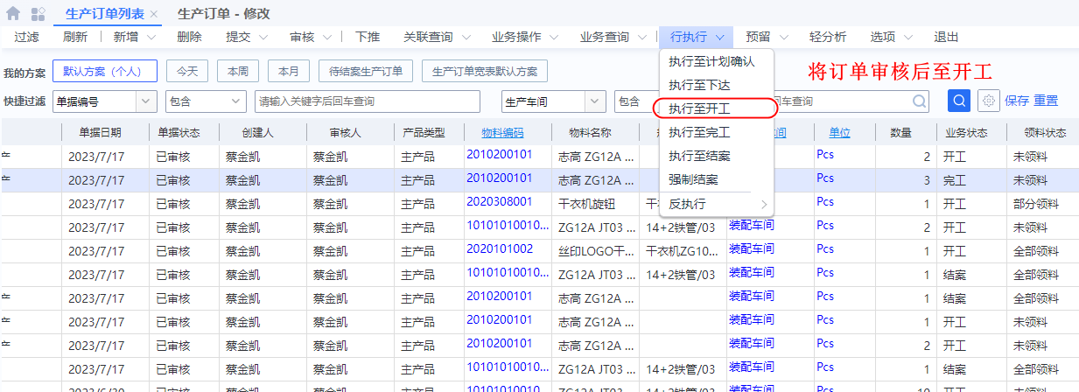Viewport: 1079px width, 392px height.
Task: Click the keyword search input field
Action: click(368, 101)
